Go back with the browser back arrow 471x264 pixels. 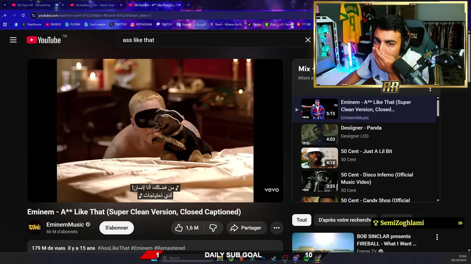pos(5,15)
